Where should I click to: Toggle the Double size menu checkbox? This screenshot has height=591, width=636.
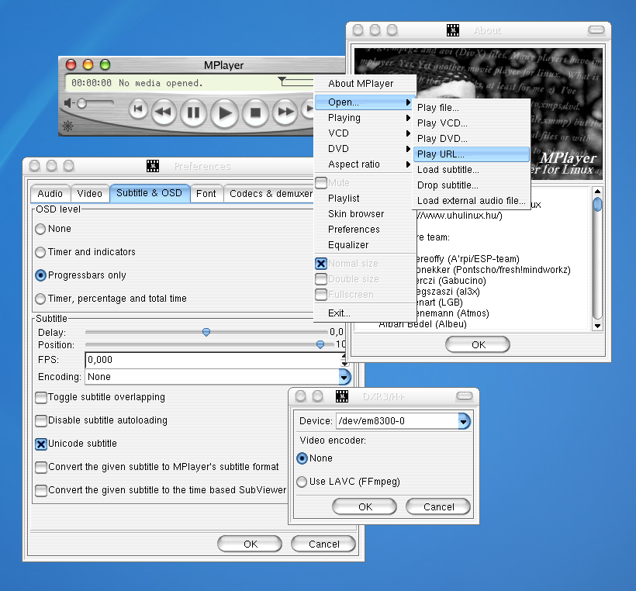click(321, 279)
